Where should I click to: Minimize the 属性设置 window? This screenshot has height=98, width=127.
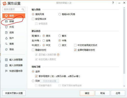click(119, 3)
